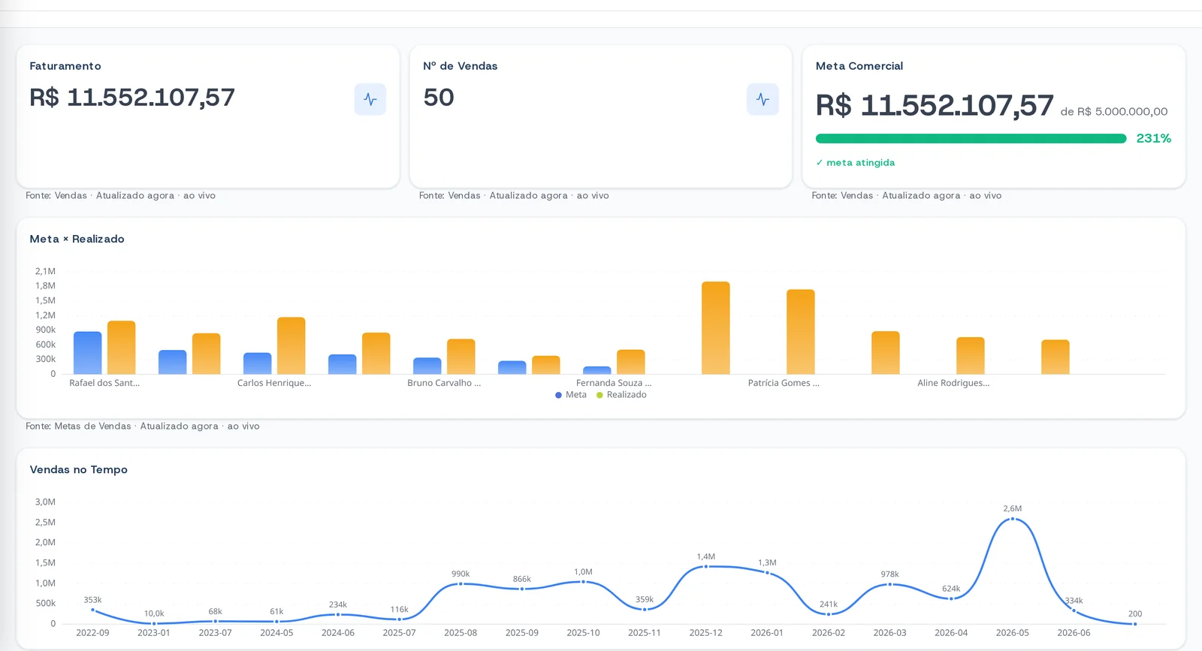Click the 2026-05 x-axis label
Screen dimensions: 1202x651
(1013, 633)
